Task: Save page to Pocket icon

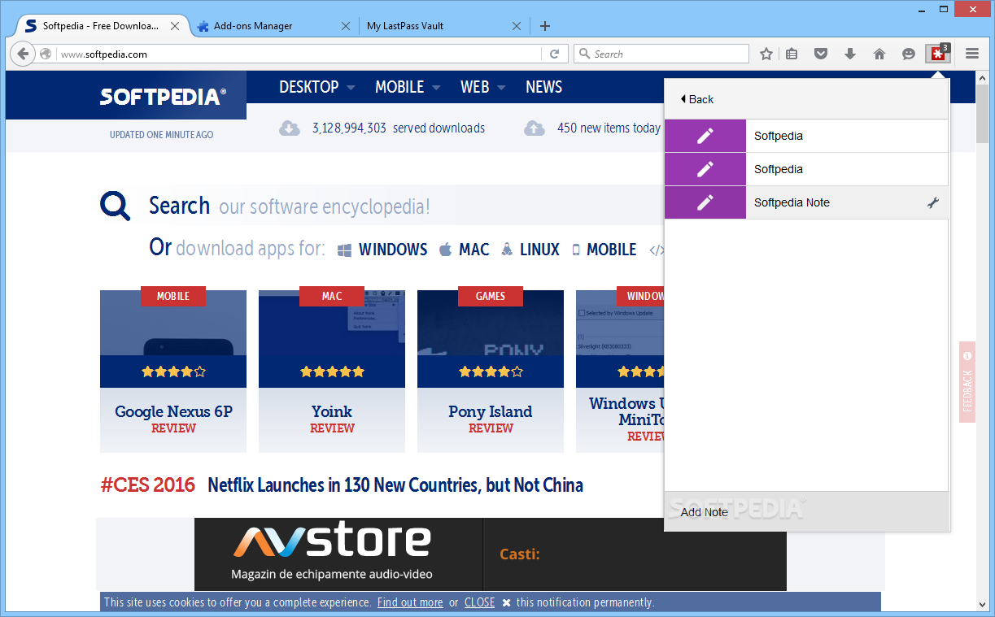Action: [x=822, y=54]
